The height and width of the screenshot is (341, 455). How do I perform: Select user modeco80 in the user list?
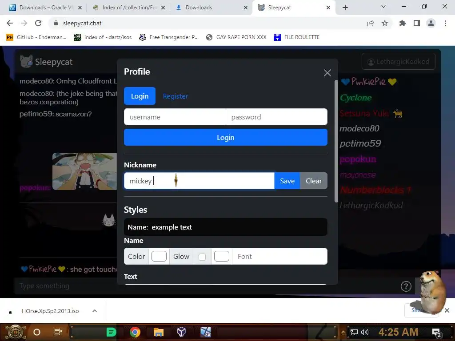tap(359, 128)
